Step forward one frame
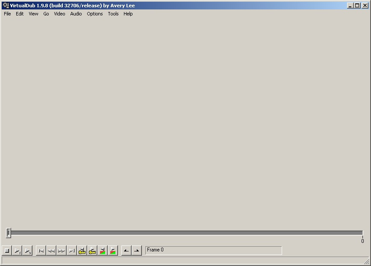371x266 pixels. (61, 251)
